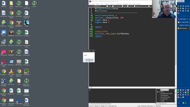Viewport: 190px width, 107px height.
Task: Open the Edit menu in AHK Studio
Action: [x=93, y=4]
